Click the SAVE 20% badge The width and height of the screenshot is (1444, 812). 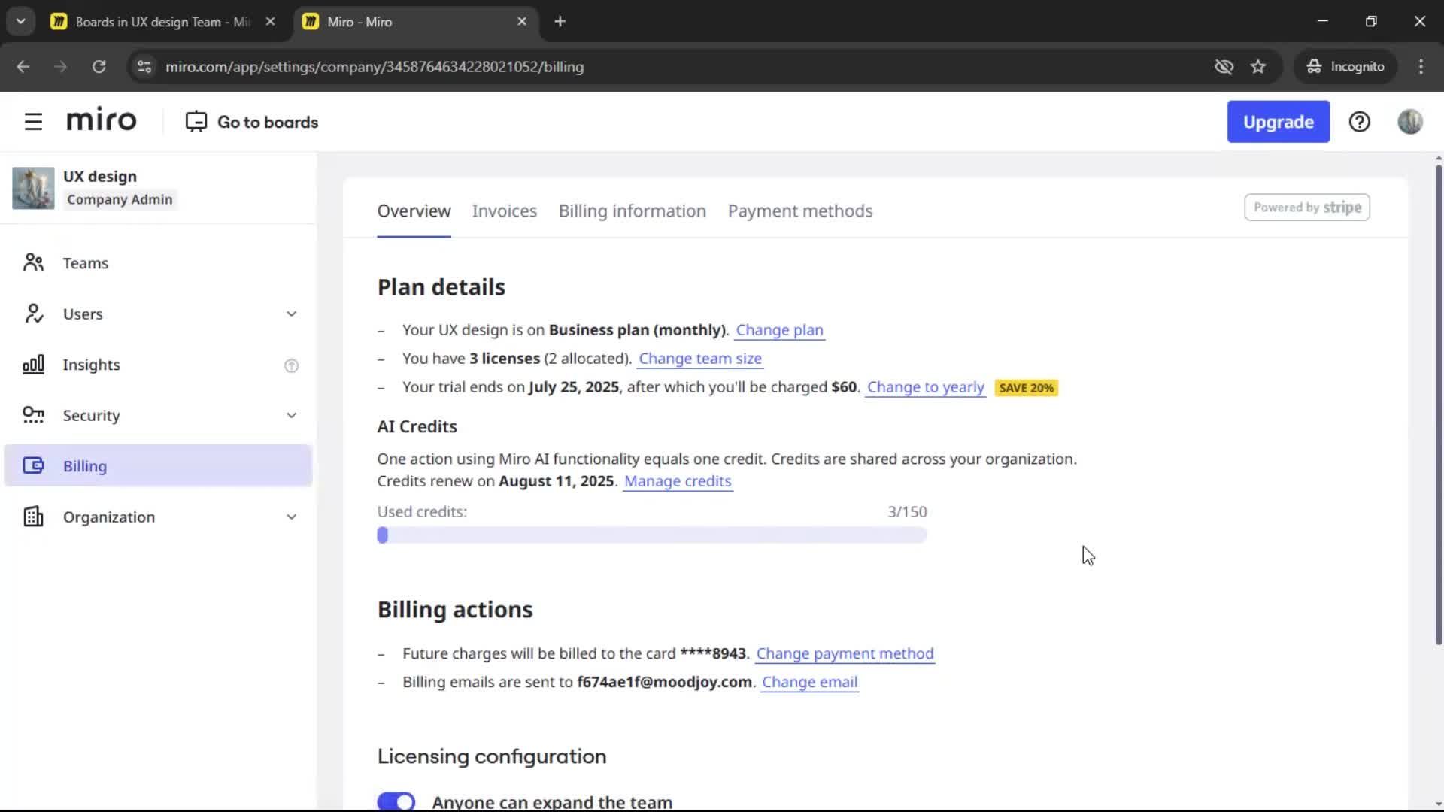1026,388
